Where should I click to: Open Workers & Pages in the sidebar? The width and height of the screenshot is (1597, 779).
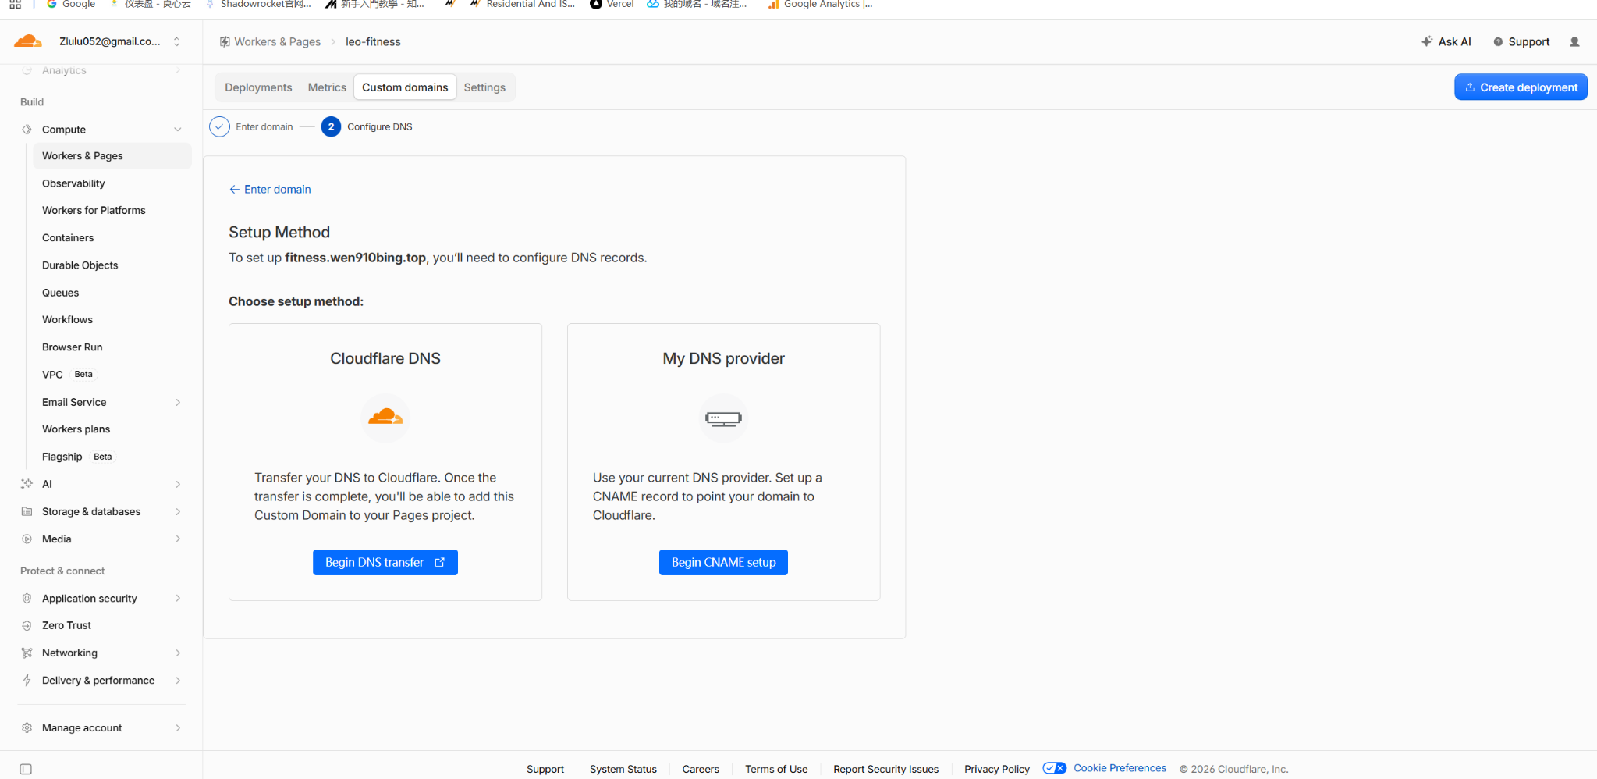tap(112, 156)
